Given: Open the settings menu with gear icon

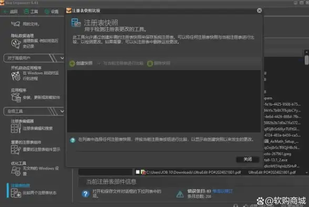Looking at the screenshot, I should coord(51,12).
